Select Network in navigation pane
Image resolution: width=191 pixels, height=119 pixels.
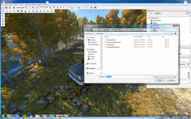tap(90, 73)
